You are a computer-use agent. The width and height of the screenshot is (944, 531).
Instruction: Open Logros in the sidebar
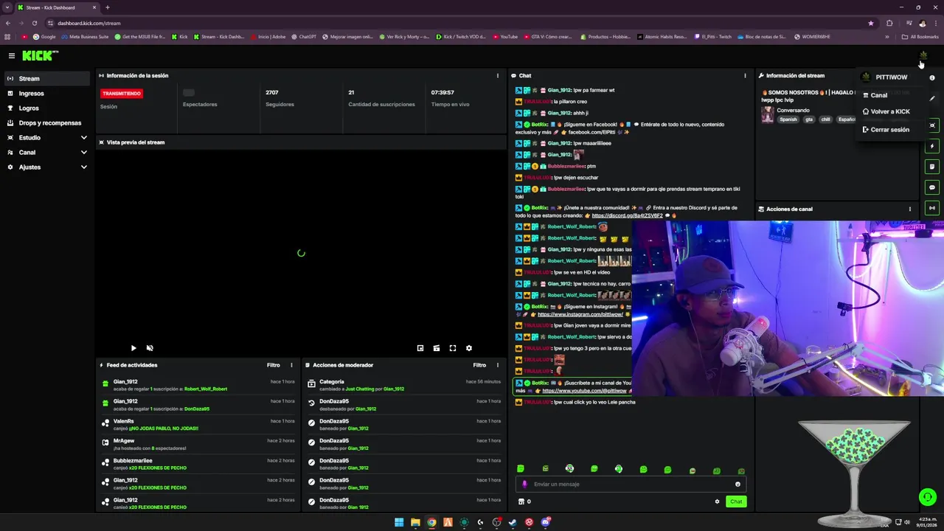point(46,108)
